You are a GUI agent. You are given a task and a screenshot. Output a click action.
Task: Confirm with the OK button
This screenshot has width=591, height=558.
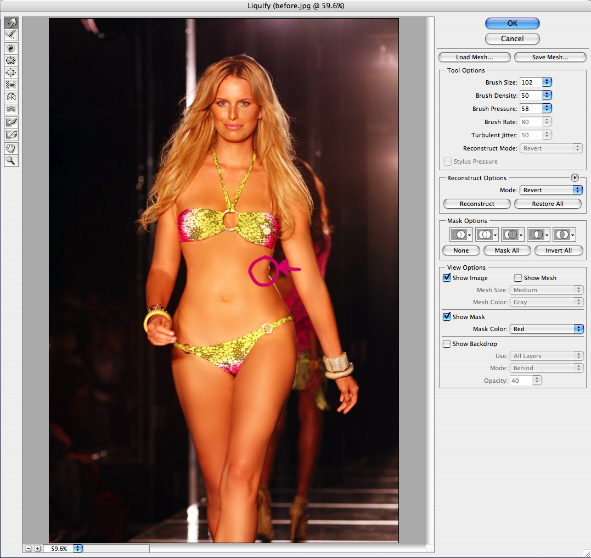(x=512, y=23)
